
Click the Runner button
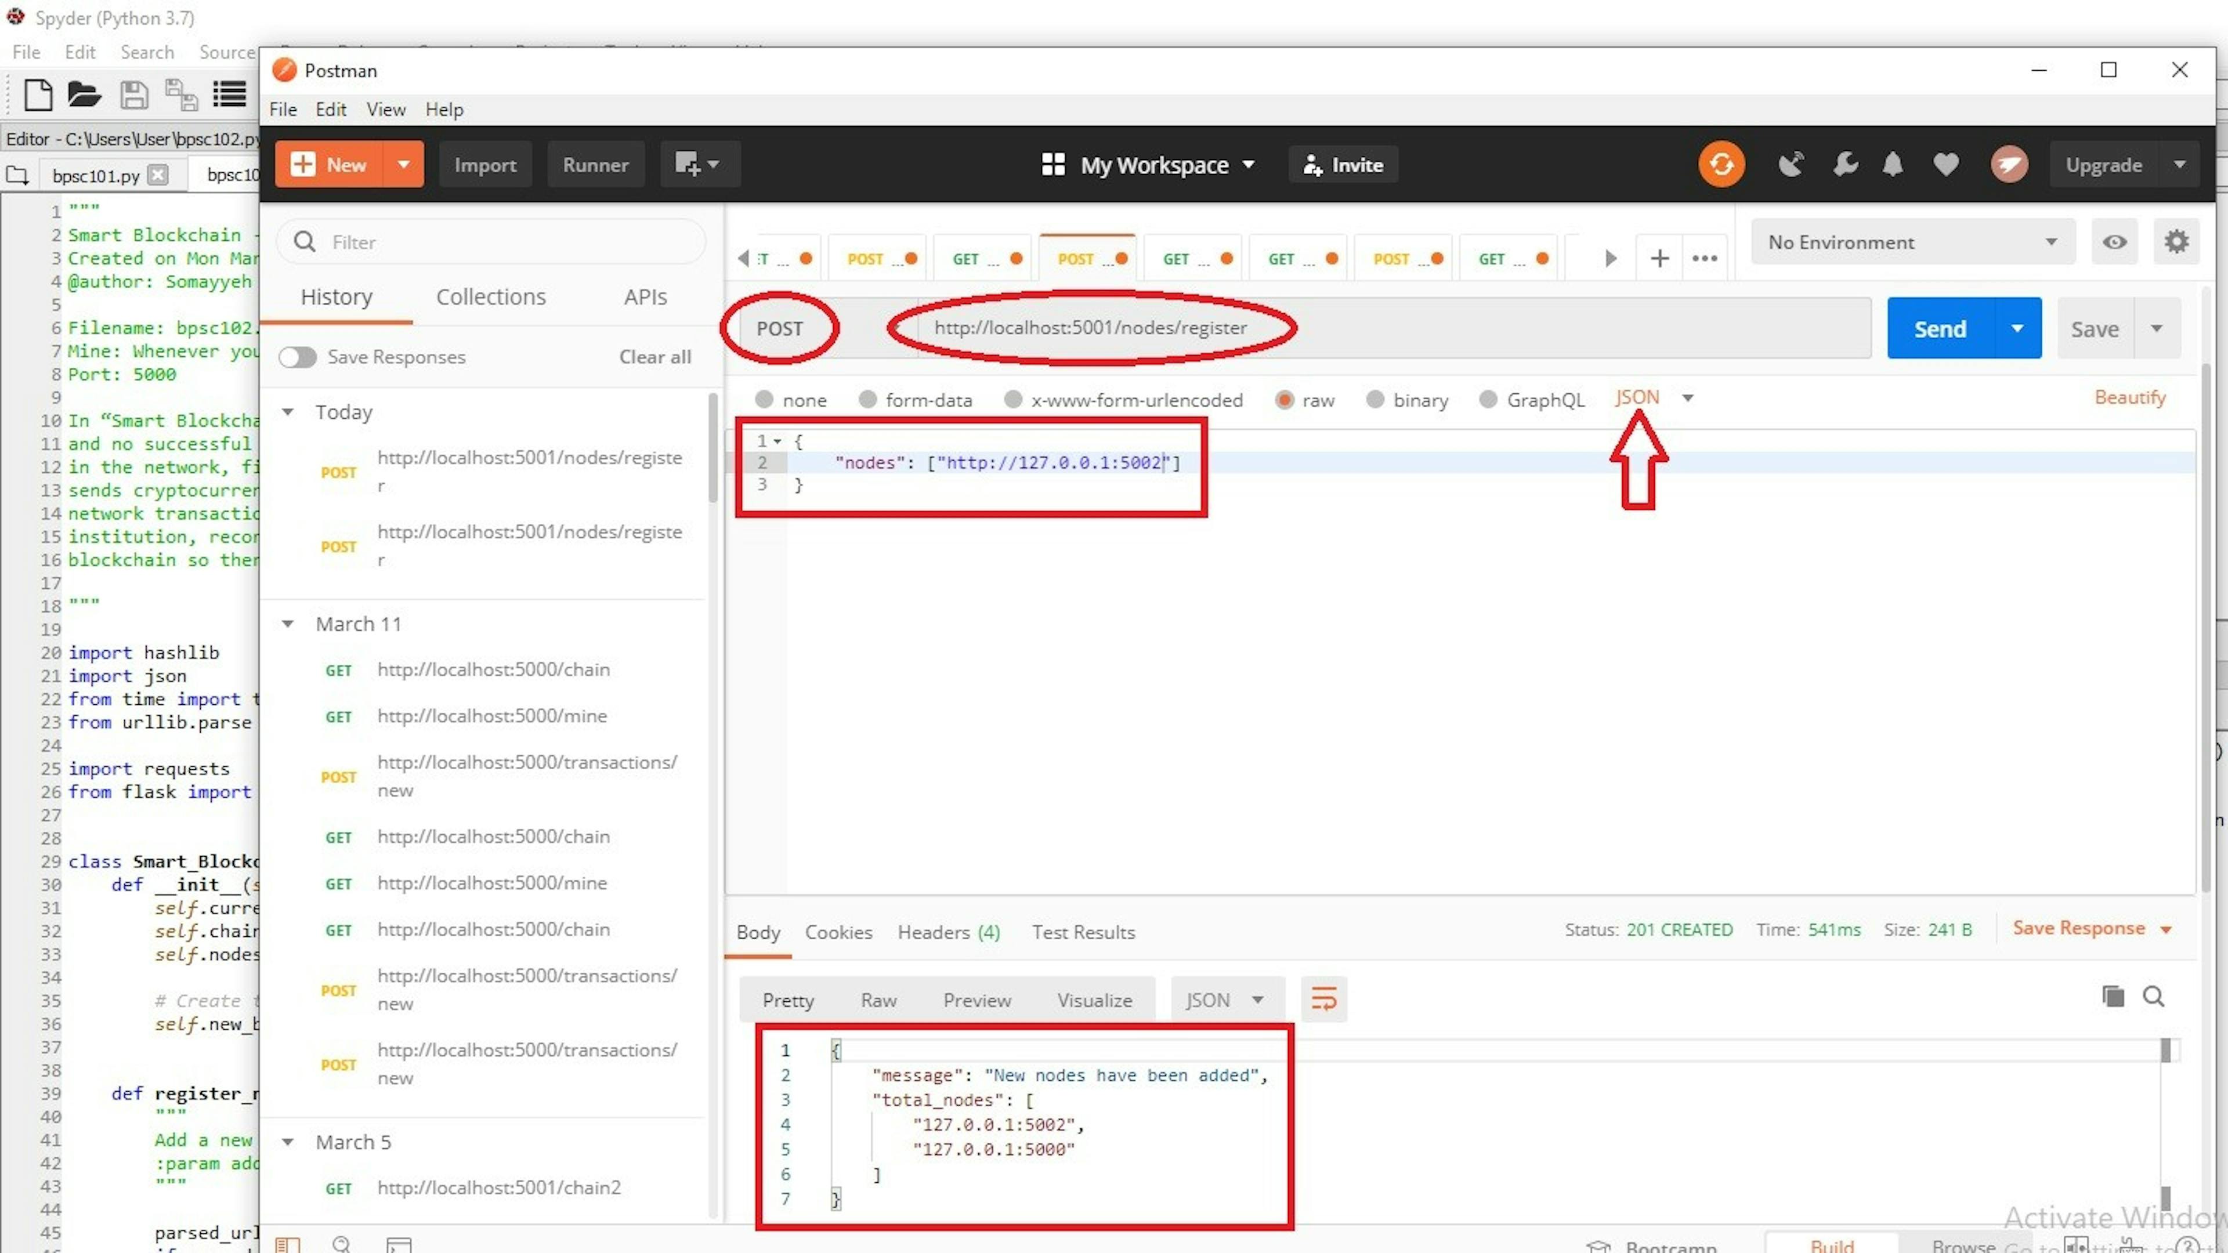[595, 164]
